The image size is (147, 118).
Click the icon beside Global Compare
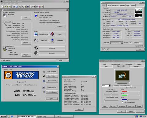[43, 88]
